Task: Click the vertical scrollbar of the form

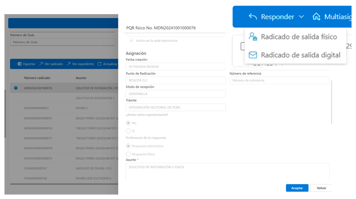Action: point(332,102)
